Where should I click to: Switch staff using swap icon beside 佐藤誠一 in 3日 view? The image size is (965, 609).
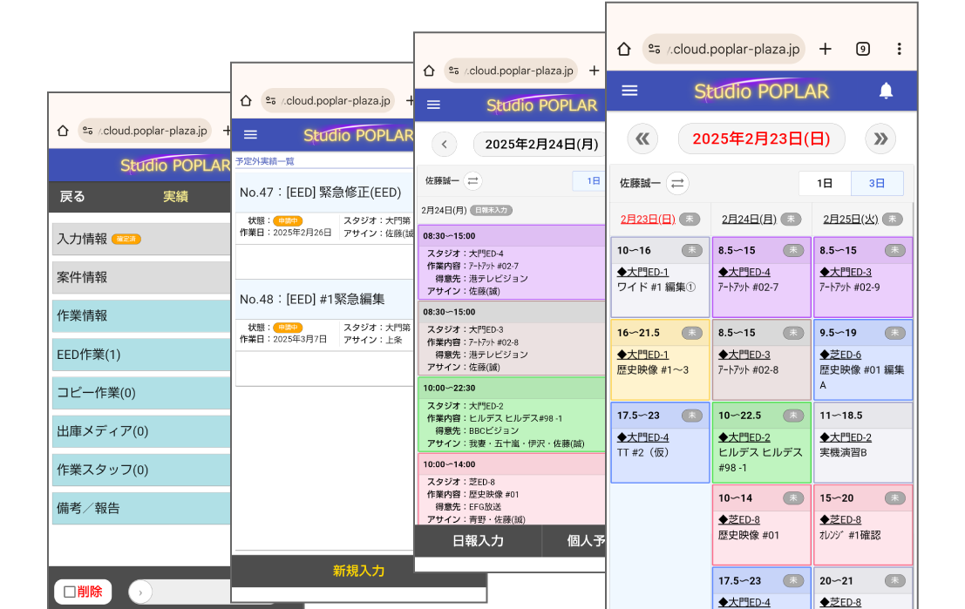click(x=677, y=183)
